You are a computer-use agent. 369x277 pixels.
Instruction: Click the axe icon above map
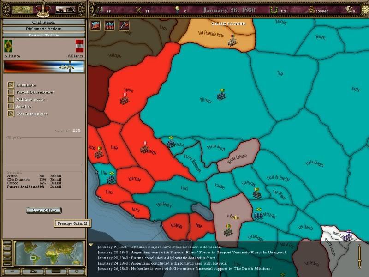(124, 25)
